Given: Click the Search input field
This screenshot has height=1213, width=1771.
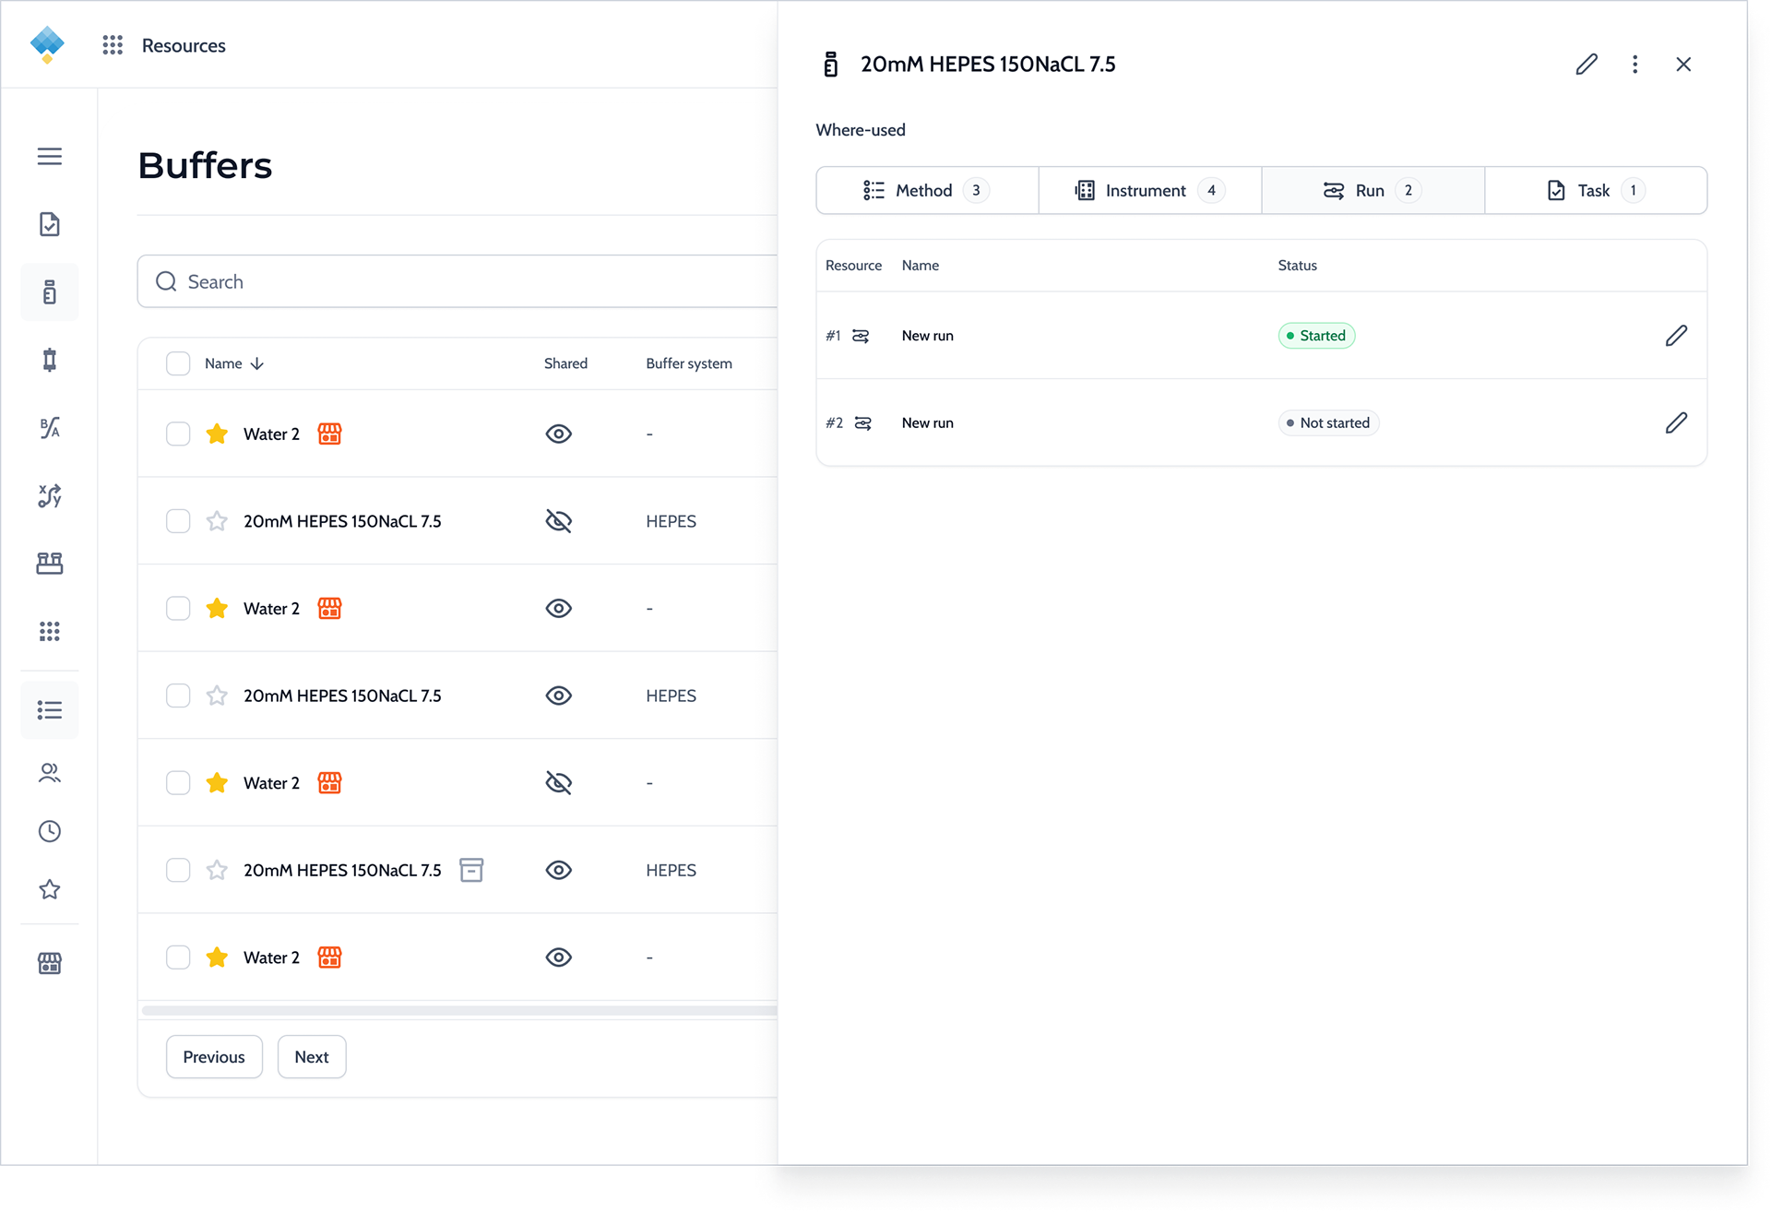Looking at the screenshot, I should (x=458, y=281).
